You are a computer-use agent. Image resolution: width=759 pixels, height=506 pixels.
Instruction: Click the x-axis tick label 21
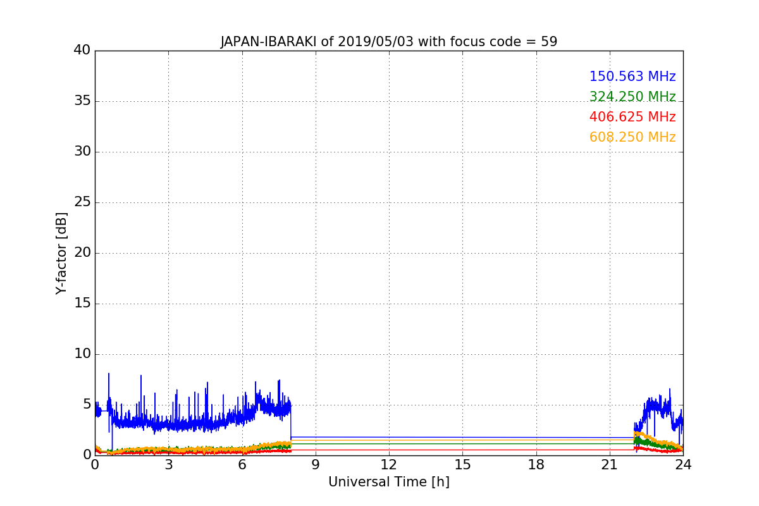coord(610,465)
